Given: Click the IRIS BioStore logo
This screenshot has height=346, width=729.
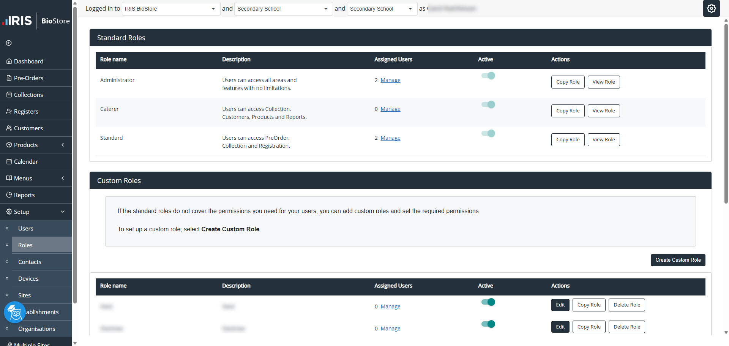Looking at the screenshot, I should coord(36,21).
